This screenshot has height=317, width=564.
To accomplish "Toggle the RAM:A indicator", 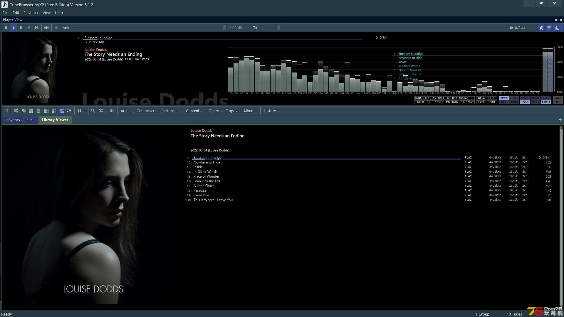I will (x=546, y=102).
